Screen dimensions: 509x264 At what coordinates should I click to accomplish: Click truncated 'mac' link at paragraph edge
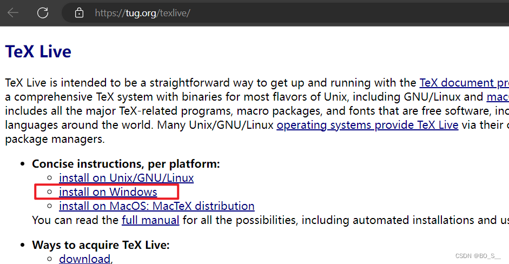(498, 97)
